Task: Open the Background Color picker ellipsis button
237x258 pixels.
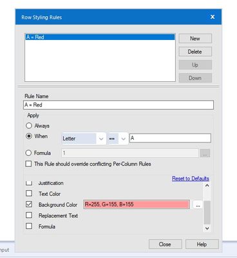Action: pyautogui.click(x=198, y=204)
